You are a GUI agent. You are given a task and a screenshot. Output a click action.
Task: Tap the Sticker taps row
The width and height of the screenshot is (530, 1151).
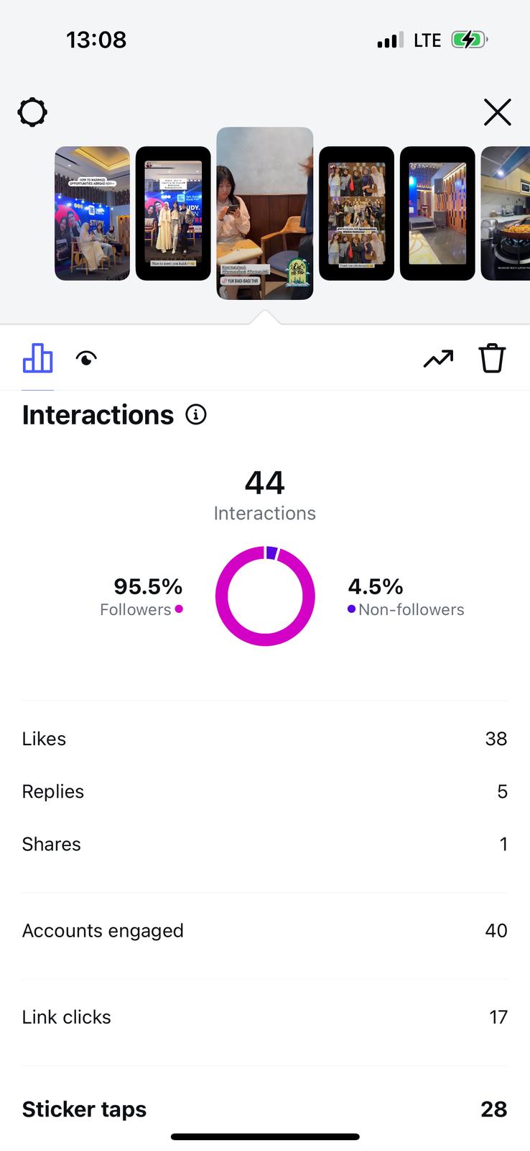(x=264, y=1109)
